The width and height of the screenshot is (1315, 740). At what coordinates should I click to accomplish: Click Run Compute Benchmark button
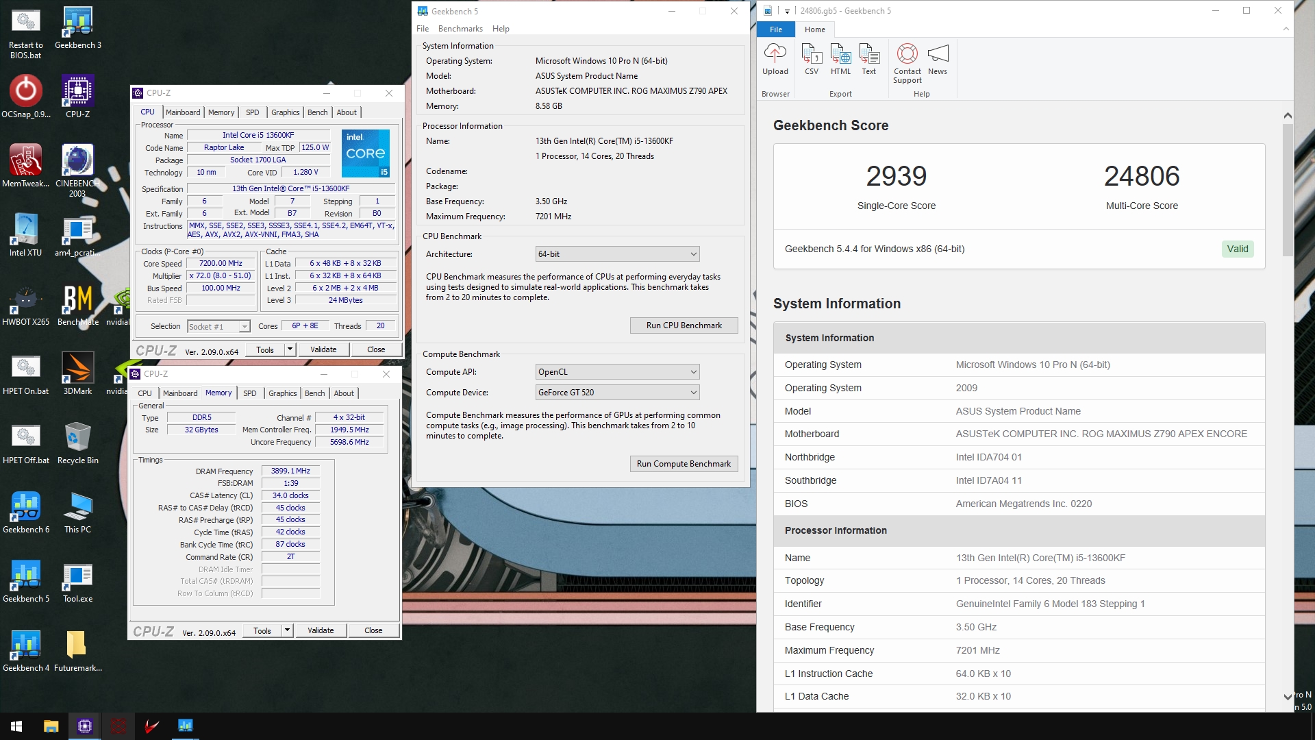[684, 464]
